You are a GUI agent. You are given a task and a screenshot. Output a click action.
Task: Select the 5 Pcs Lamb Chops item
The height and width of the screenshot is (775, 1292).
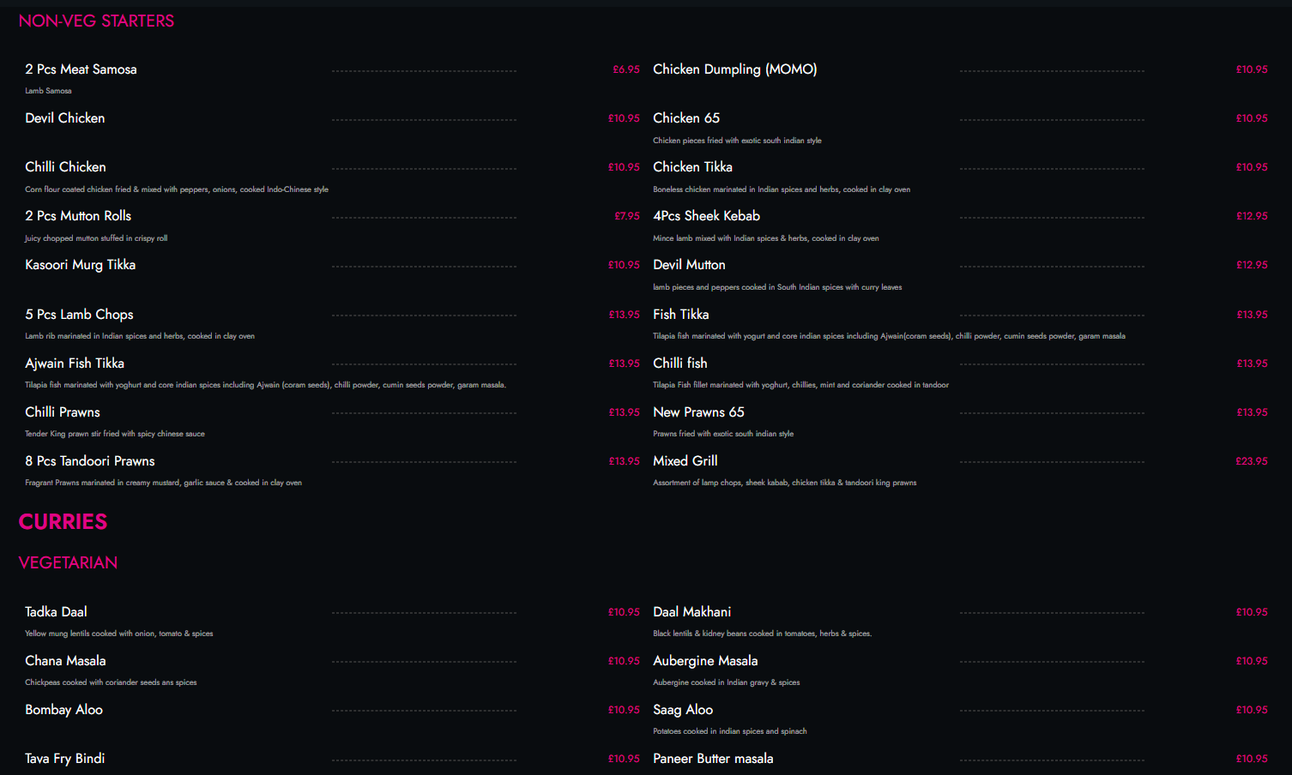79,315
